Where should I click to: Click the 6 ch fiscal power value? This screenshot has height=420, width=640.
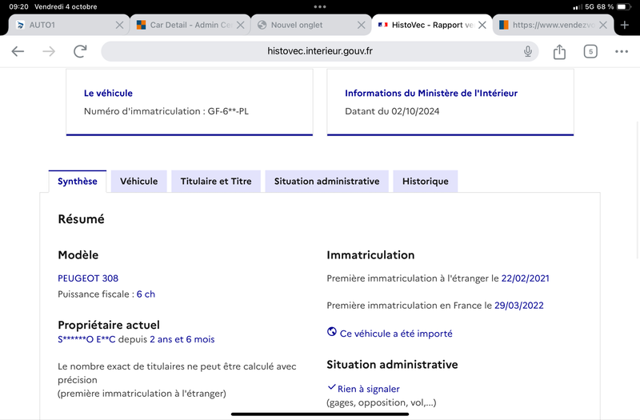click(146, 294)
